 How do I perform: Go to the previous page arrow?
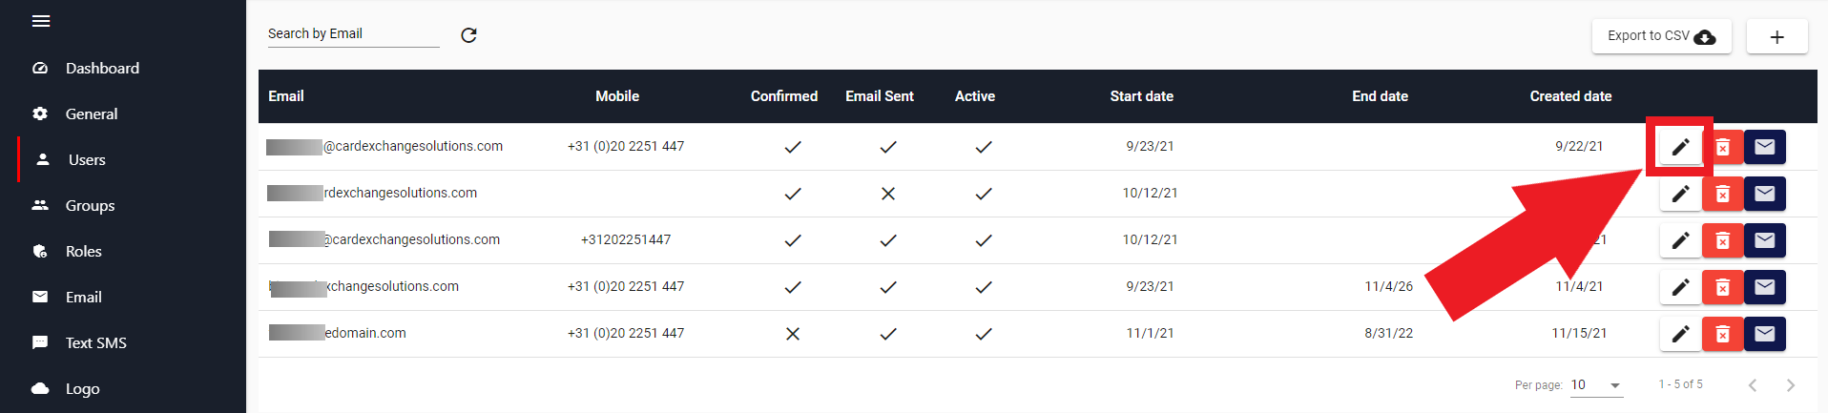pyautogui.click(x=1753, y=385)
